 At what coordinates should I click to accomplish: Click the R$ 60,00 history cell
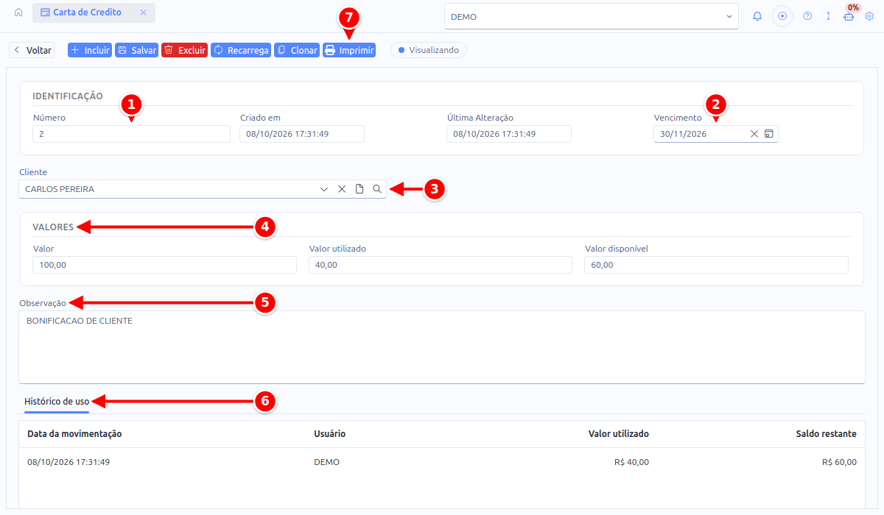(839, 462)
